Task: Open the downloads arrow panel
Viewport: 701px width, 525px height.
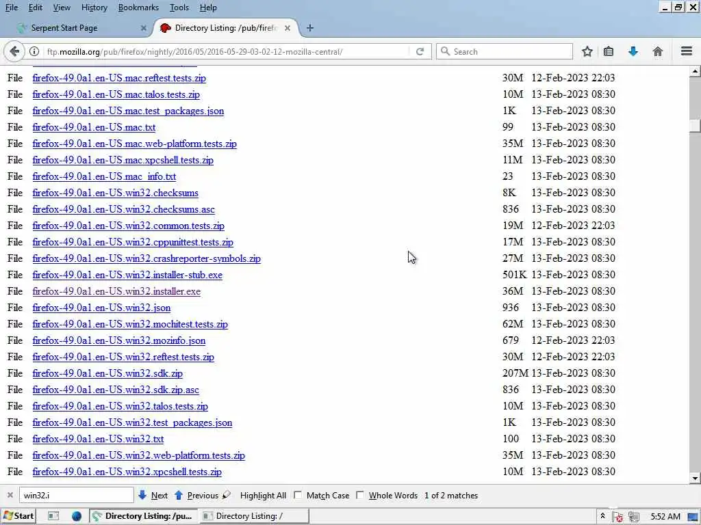Action: (633, 51)
